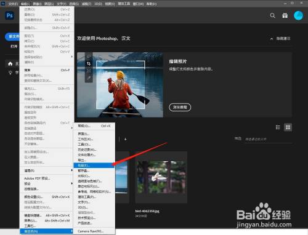Click the blue 新文件 button
Image resolution: width=308 pixels, height=235 pixels.
point(12,36)
